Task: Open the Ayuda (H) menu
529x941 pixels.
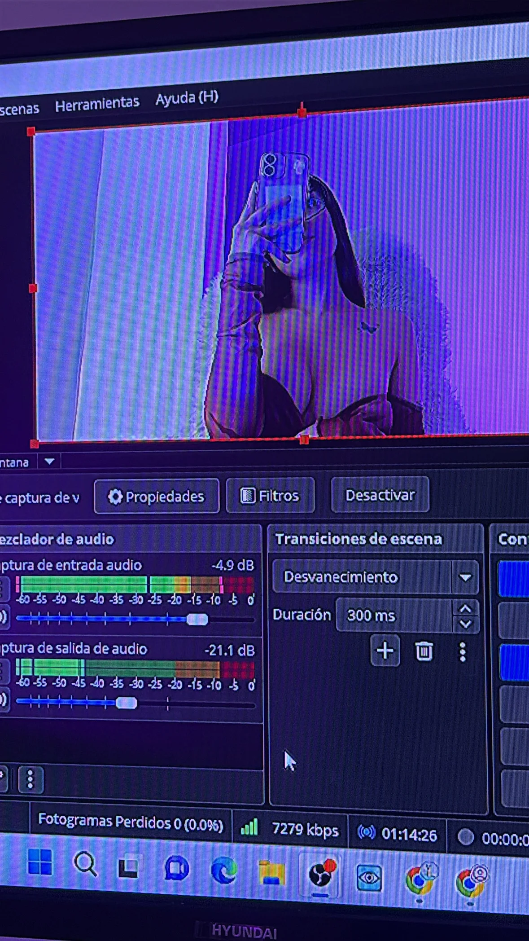Action: pos(187,98)
